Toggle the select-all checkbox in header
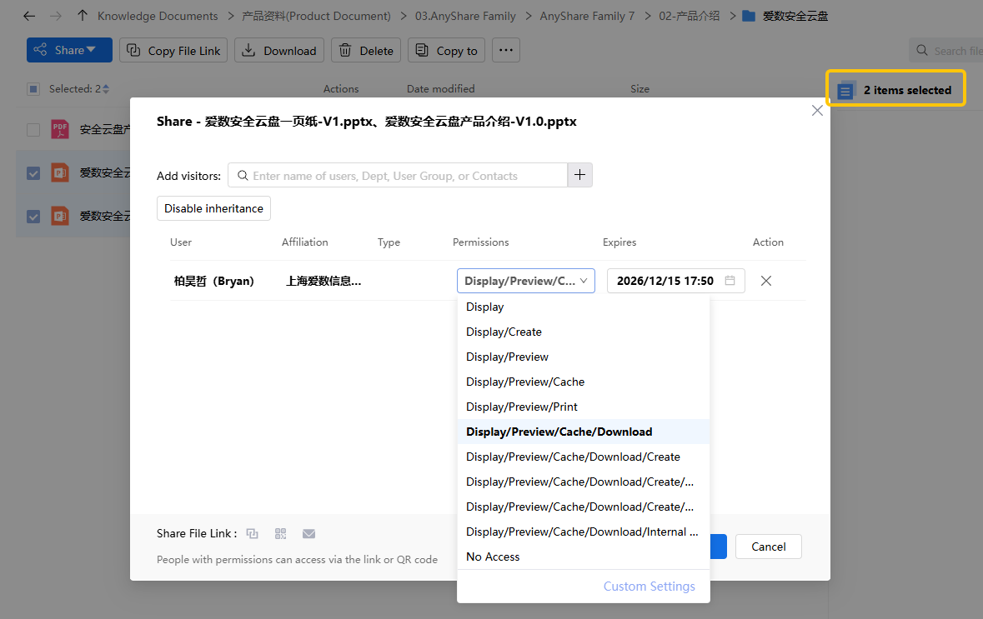Screen dimensions: 983x619 coord(33,89)
